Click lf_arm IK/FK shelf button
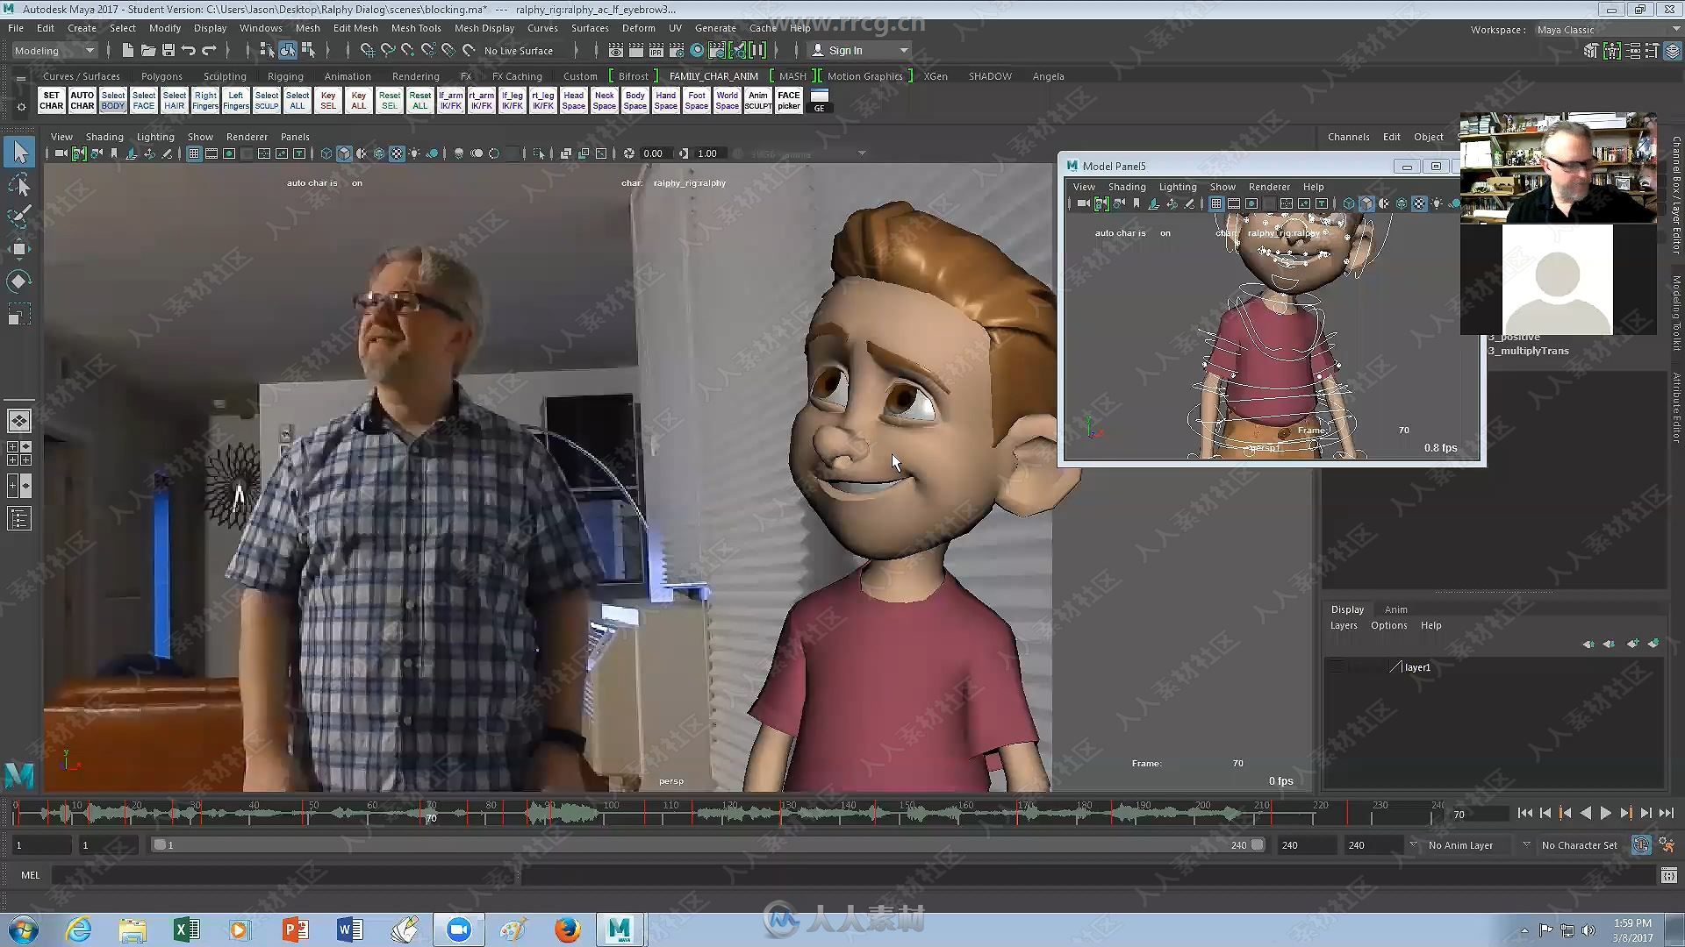This screenshot has height=947, width=1685. [x=450, y=100]
